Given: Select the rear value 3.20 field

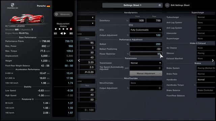Looking at the screenshot, I should pos(87,62).
